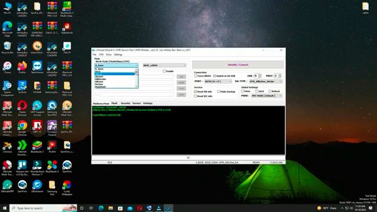Enable Make backup checkbox
Image resolution: width=377 pixels, height=212 pixels.
pyautogui.click(x=219, y=92)
